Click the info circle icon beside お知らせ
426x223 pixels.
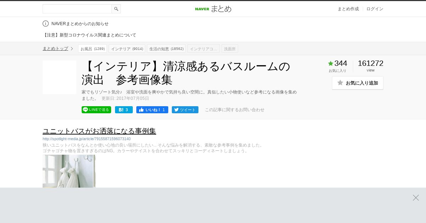(x=45, y=24)
